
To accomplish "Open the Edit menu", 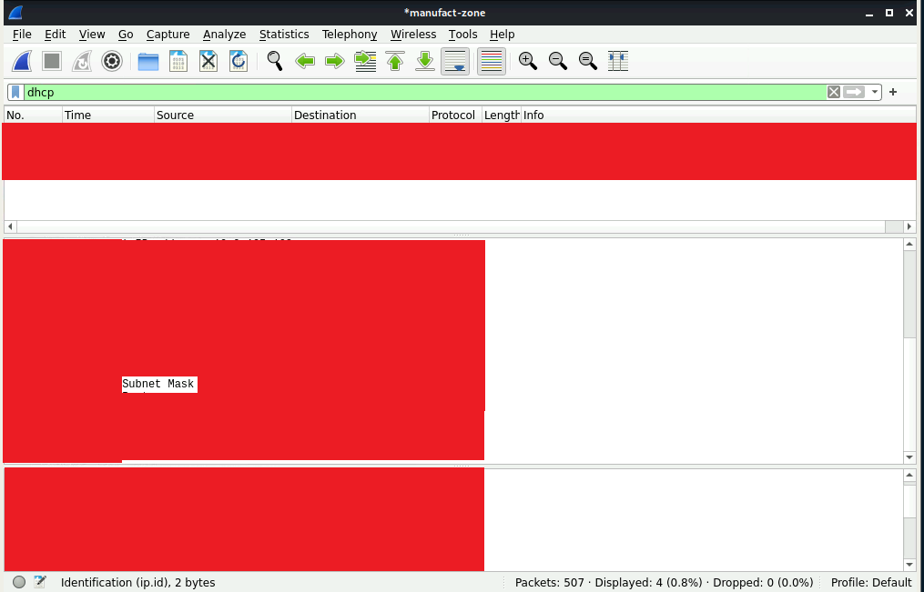I will click(x=55, y=35).
